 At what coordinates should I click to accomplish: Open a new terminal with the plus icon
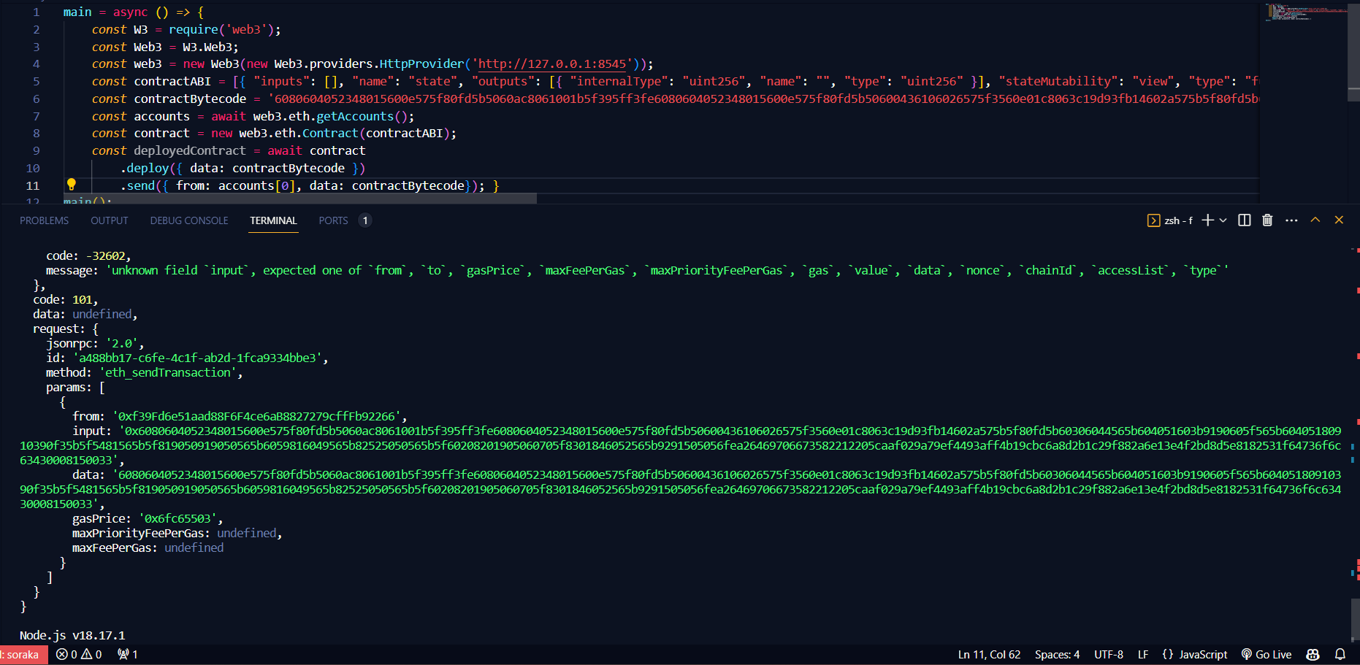coord(1207,220)
